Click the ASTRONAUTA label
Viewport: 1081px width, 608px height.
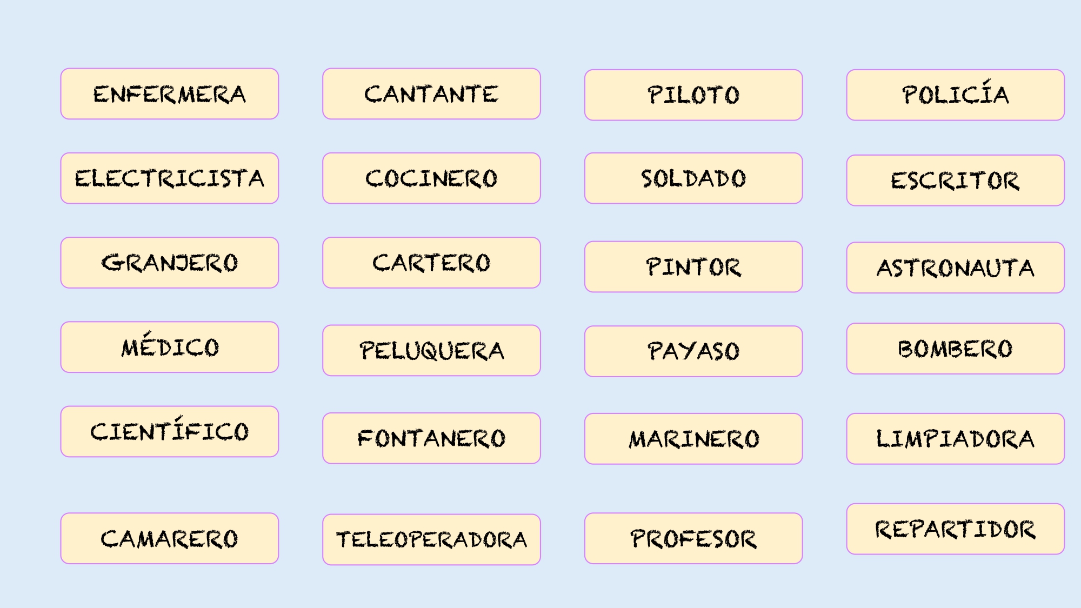point(955,268)
